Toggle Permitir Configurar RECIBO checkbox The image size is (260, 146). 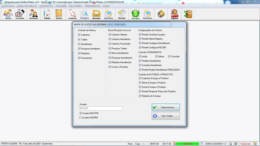point(140,47)
